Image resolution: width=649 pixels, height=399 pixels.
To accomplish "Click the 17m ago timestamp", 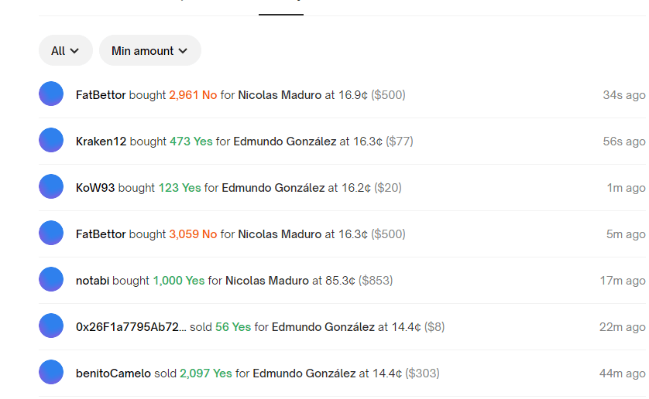I will coord(622,281).
